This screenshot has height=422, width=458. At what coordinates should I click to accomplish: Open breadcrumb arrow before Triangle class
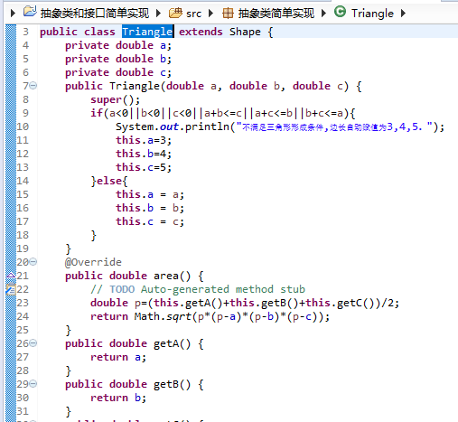[x=323, y=14]
